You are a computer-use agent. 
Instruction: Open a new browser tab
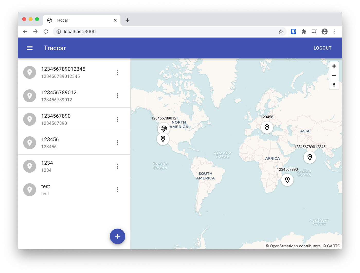128,20
